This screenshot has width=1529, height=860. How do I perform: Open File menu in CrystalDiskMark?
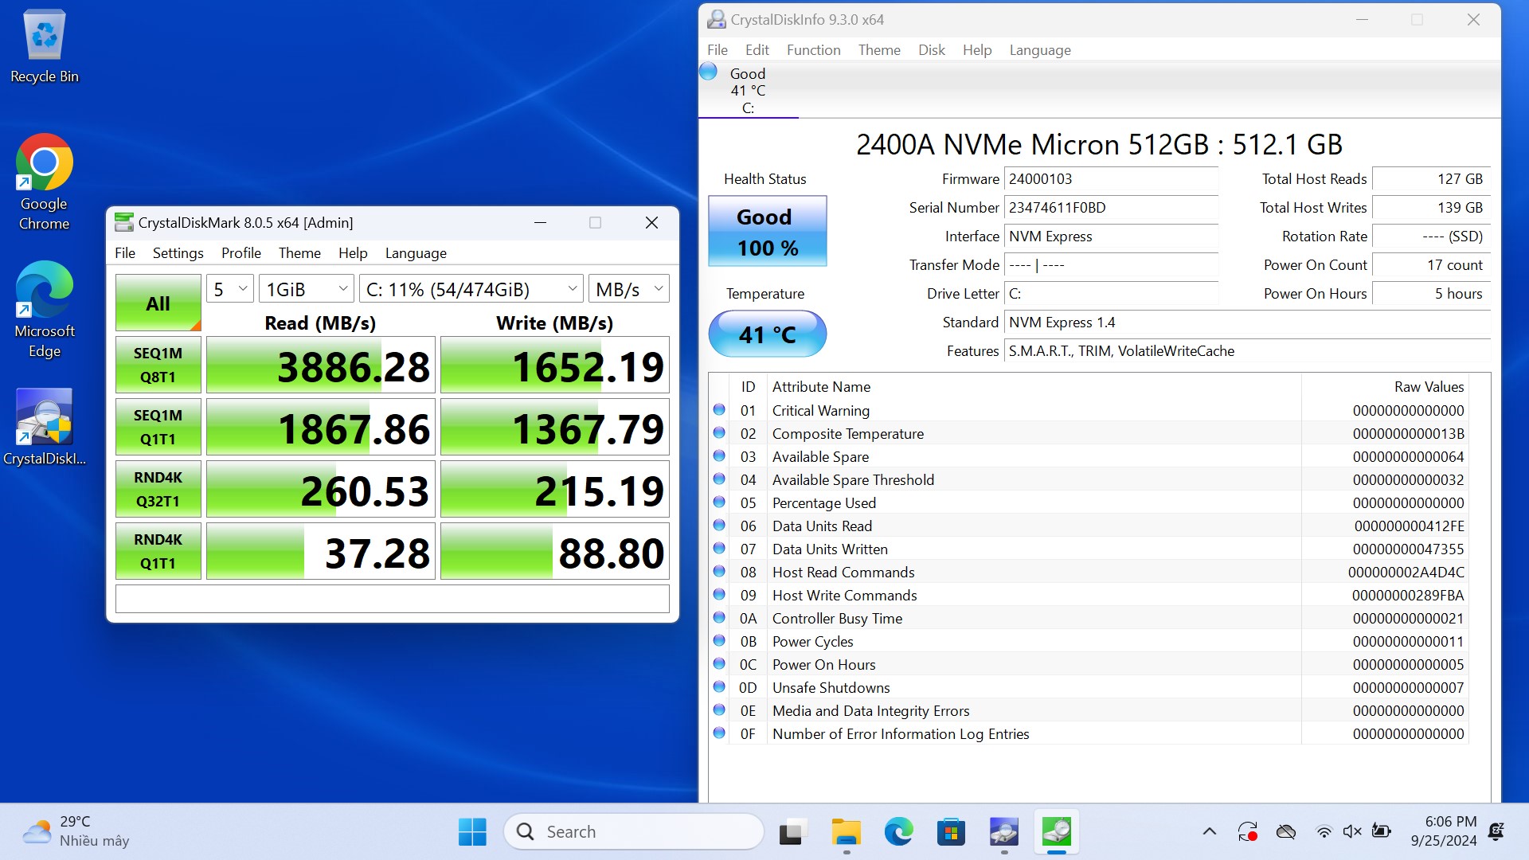125,252
